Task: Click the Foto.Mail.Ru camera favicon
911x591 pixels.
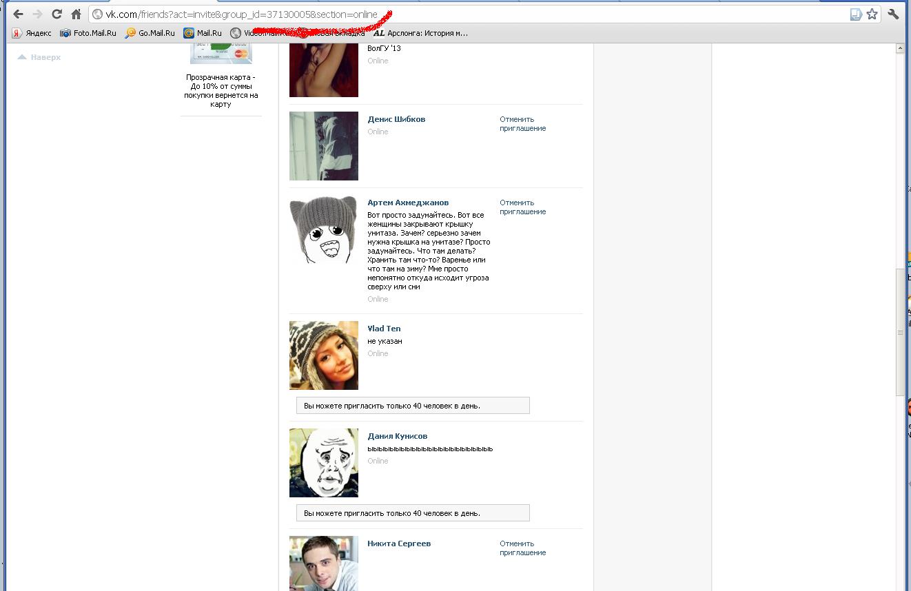Action: click(x=65, y=33)
